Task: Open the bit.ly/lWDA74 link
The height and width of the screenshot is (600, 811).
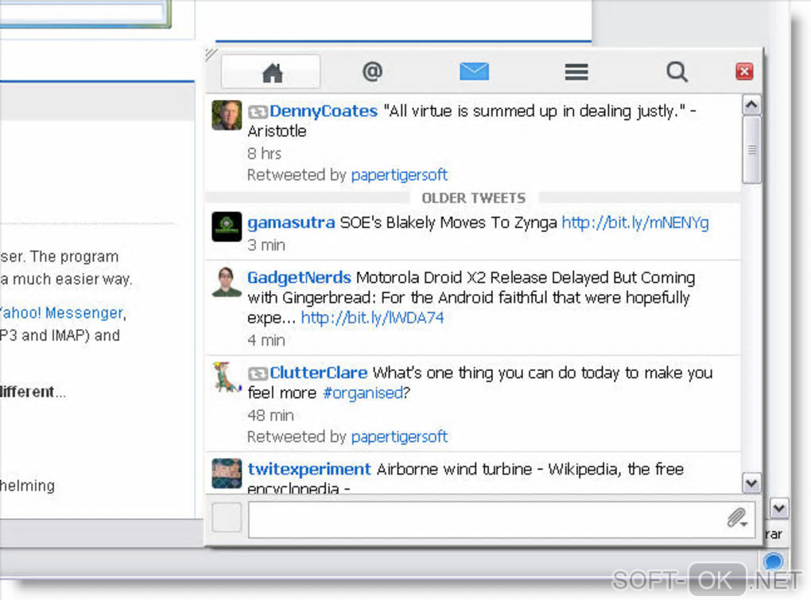Action: (372, 318)
